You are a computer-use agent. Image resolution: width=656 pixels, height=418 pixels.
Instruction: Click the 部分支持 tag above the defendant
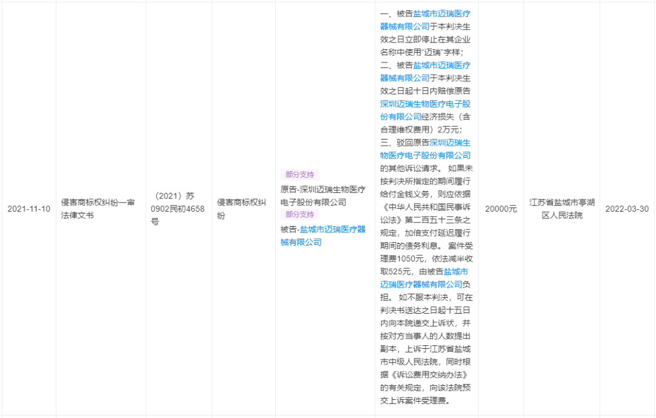(299, 214)
